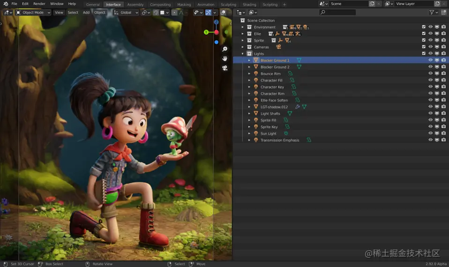Open the viewport View menu

click(x=59, y=13)
